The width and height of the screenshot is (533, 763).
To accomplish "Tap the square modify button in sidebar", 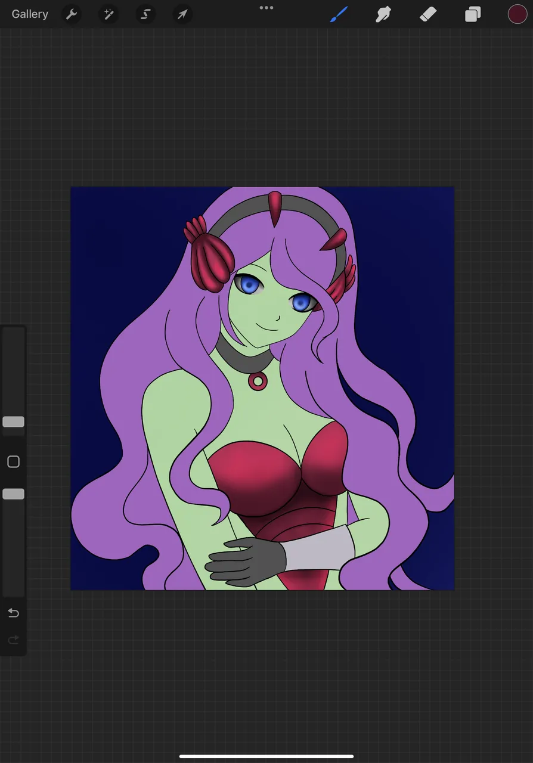I will coord(13,461).
